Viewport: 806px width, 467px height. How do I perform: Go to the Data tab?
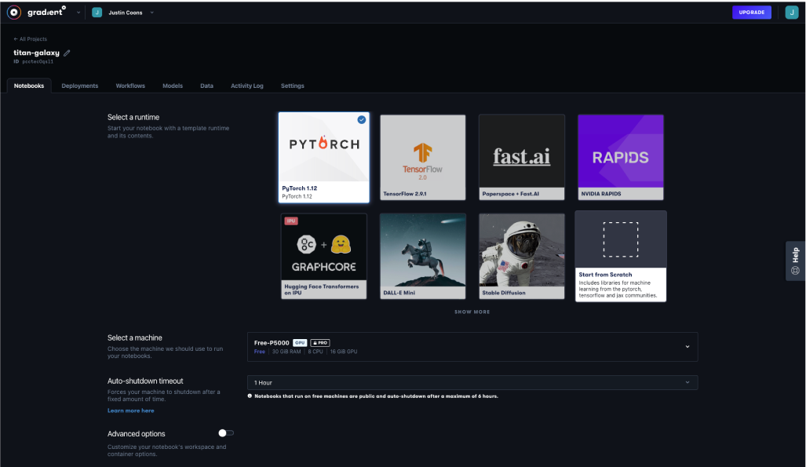(206, 86)
